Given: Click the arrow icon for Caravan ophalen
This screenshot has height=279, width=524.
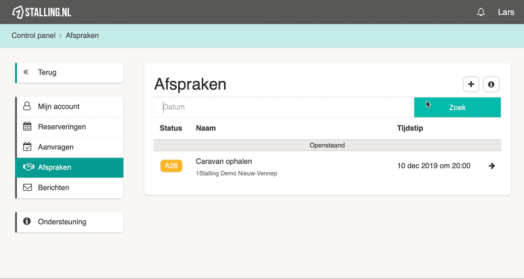Looking at the screenshot, I should (492, 166).
